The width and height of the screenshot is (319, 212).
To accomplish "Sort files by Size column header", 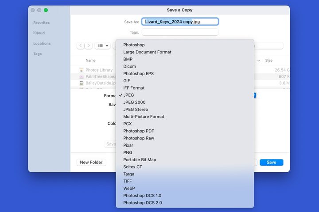I will coord(269,61).
